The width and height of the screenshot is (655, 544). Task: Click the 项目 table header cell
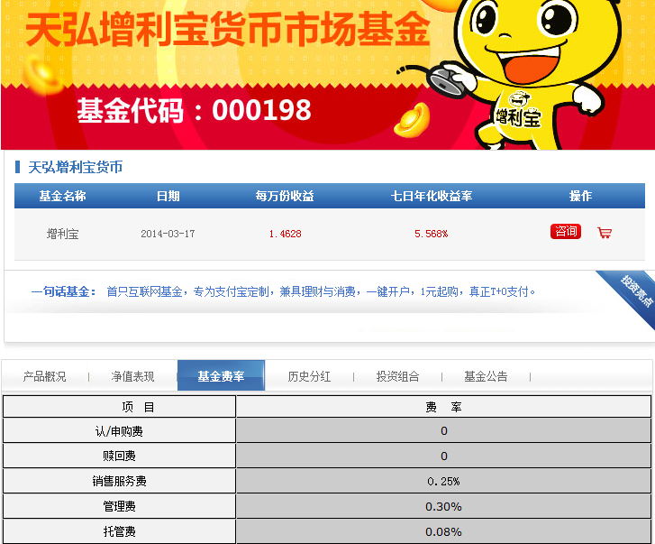(120, 407)
